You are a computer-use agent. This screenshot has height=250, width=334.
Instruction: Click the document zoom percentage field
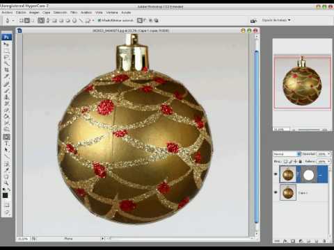23,238
